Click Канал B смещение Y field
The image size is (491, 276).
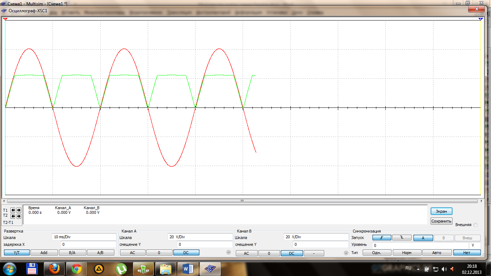(x=321, y=244)
